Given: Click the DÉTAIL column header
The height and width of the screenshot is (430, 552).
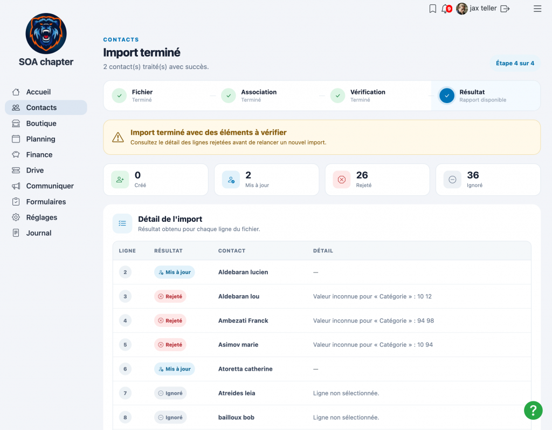Looking at the screenshot, I should pos(323,250).
